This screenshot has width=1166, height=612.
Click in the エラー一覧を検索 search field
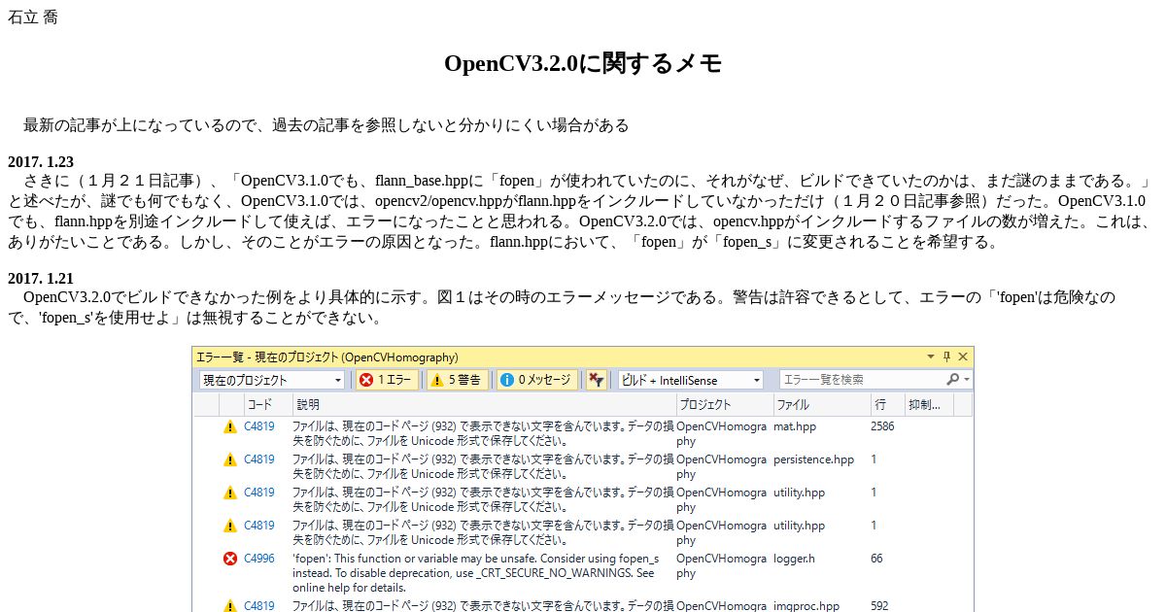click(862, 380)
